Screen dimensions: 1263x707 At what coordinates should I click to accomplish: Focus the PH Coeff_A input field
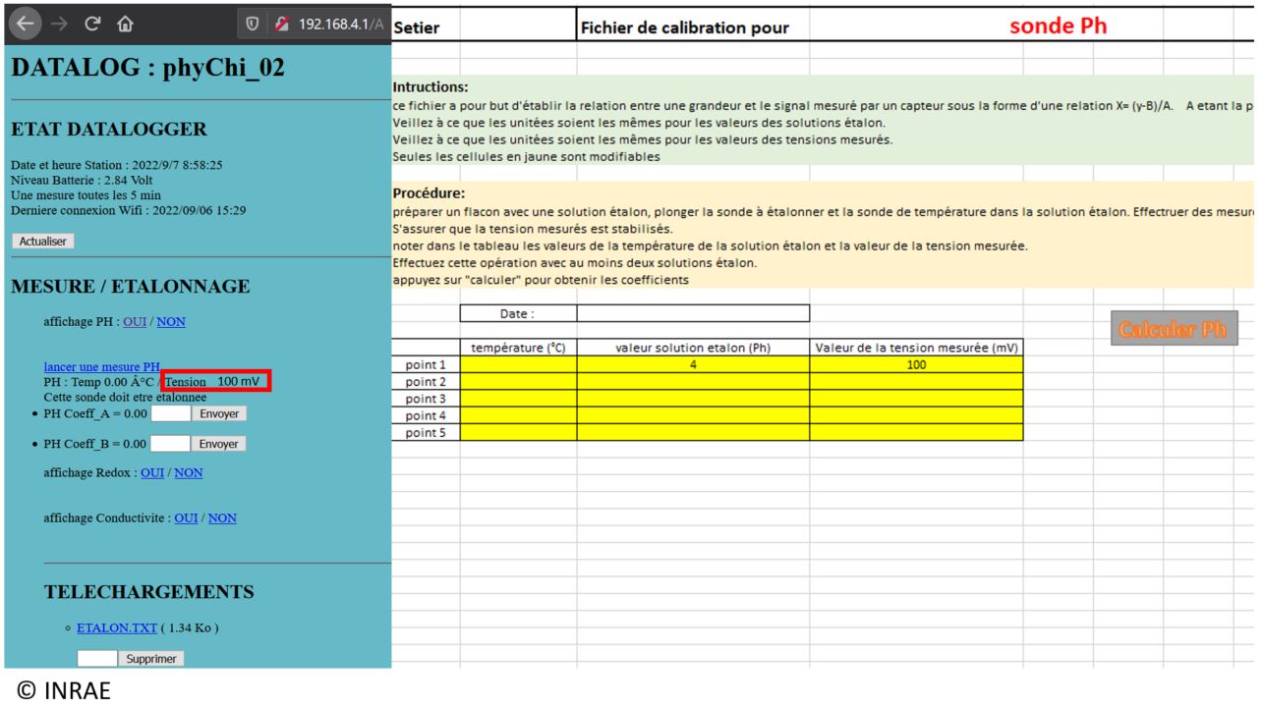170,413
